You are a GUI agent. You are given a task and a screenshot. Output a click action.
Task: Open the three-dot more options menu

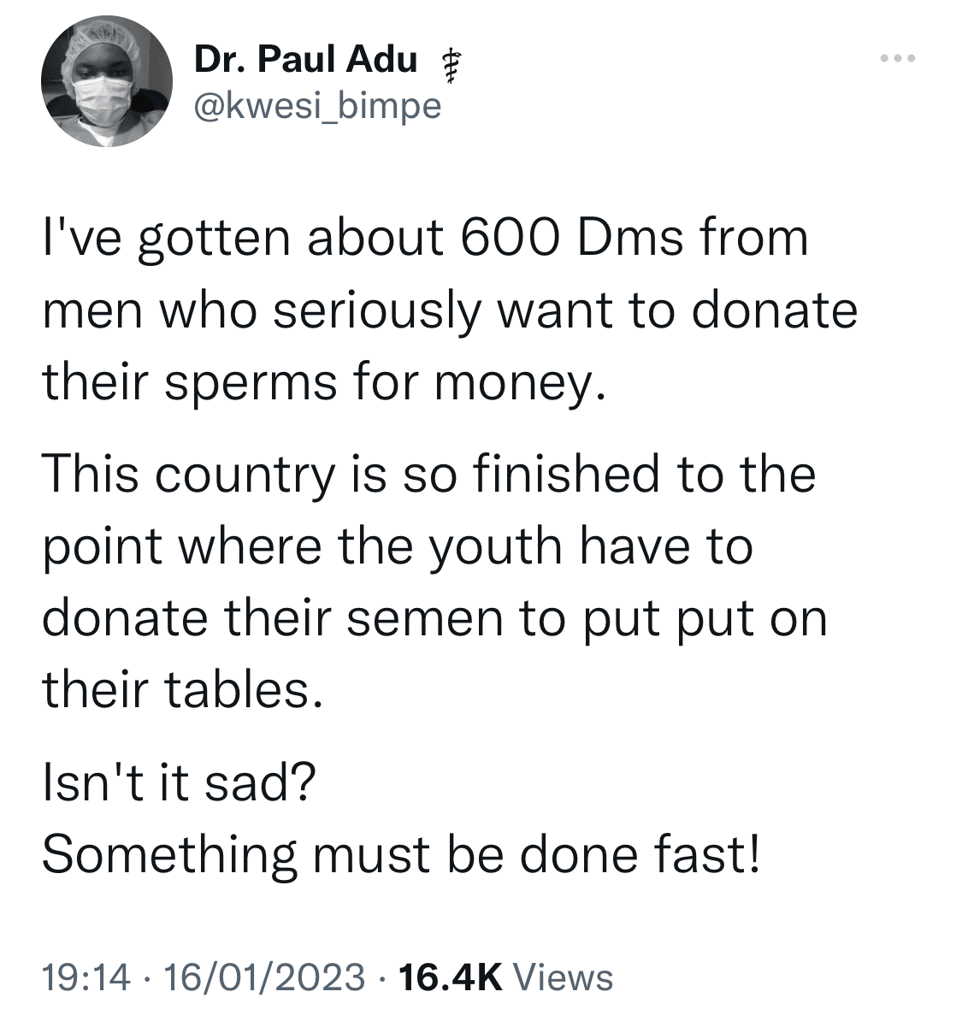(896, 58)
